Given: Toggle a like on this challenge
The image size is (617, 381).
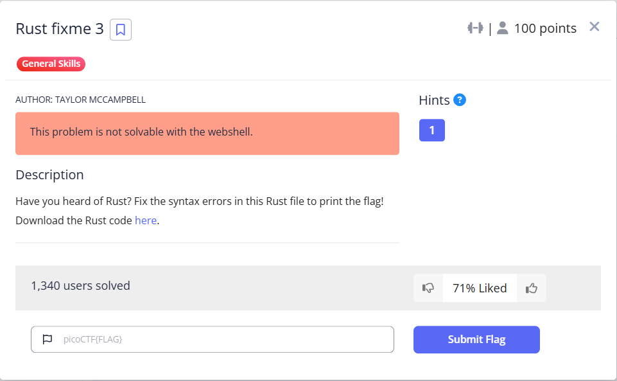Looking at the screenshot, I should [532, 288].
